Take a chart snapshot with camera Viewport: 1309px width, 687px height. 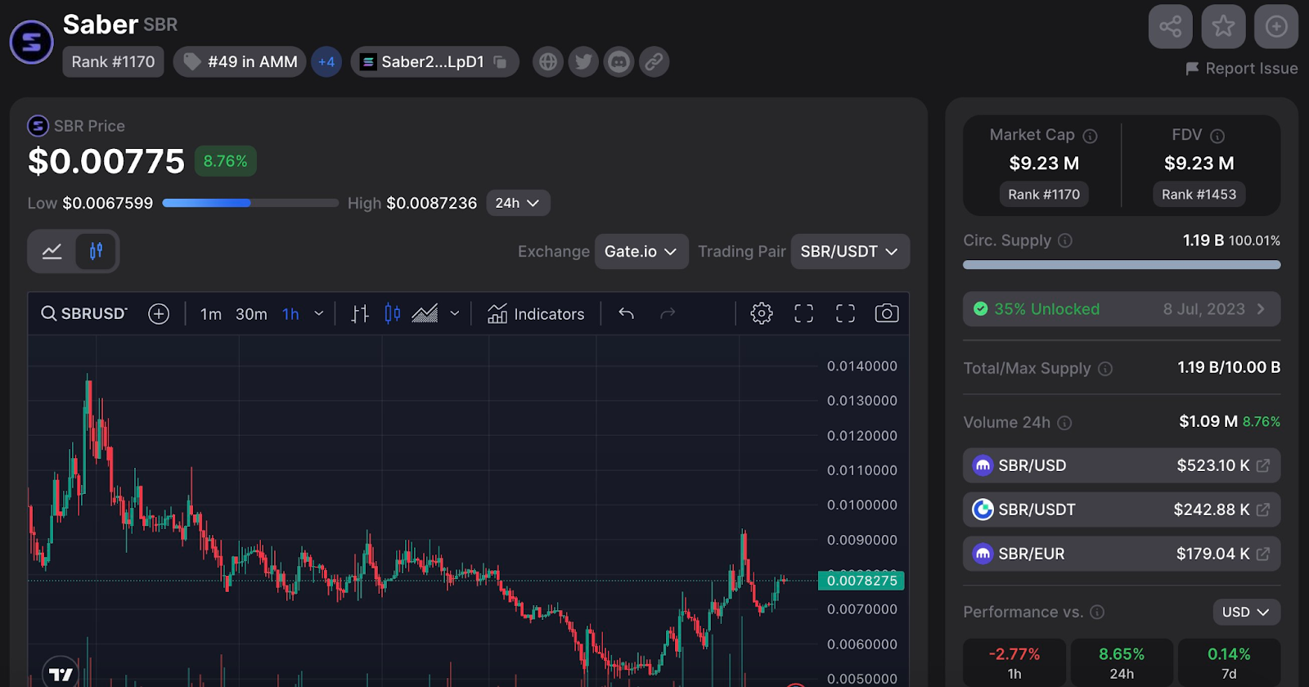[887, 314]
